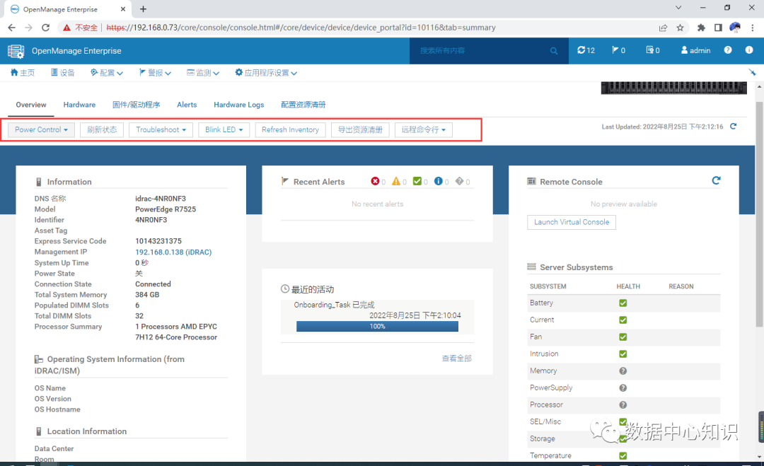Select the Overview tab
Image resolution: width=764 pixels, height=466 pixels.
(31, 105)
